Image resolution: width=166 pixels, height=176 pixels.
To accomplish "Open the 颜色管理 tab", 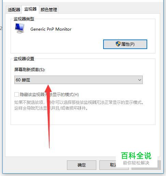I will point(49,10).
